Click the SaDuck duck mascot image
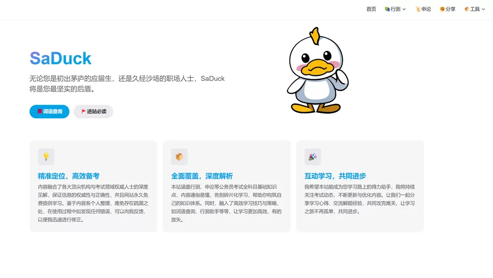493x278 pixels. point(317,71)
